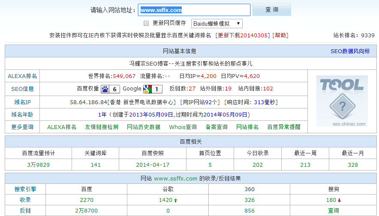Open the SEO数据风向标 link
Screen dimensions: 379x216
(x=350, y=51)
